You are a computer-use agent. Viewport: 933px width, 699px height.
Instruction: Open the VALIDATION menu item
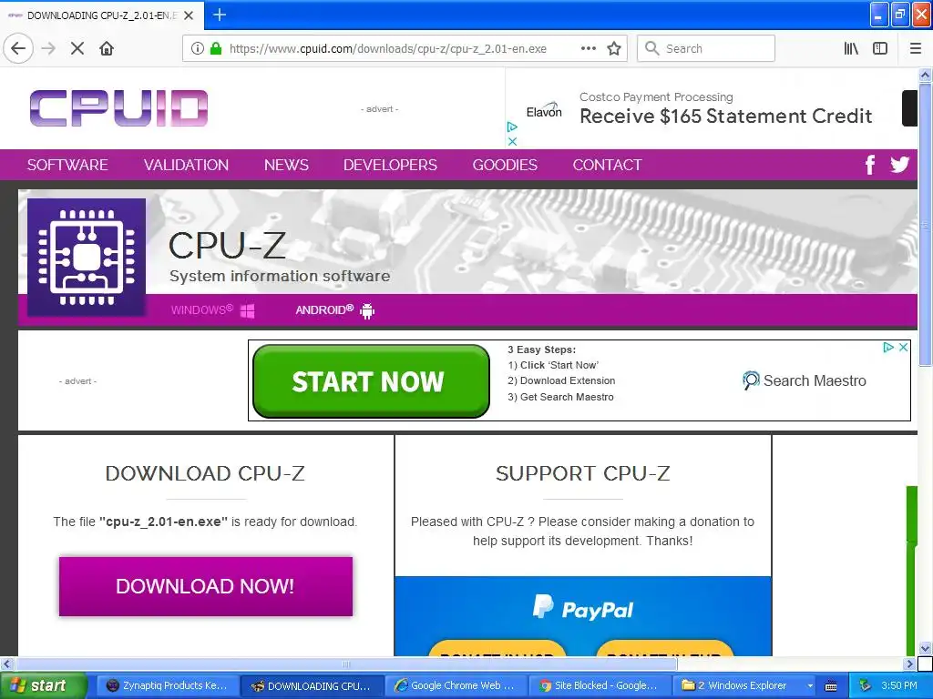point(186,165)
